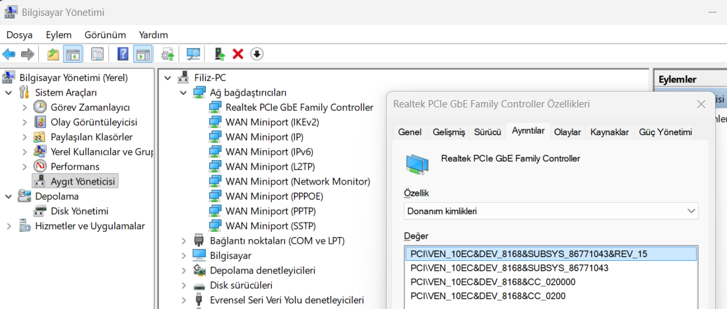This screenshot has width=727, height=309.
Task: Select WAN Miniport (SSTP) device
Action: 270,225
